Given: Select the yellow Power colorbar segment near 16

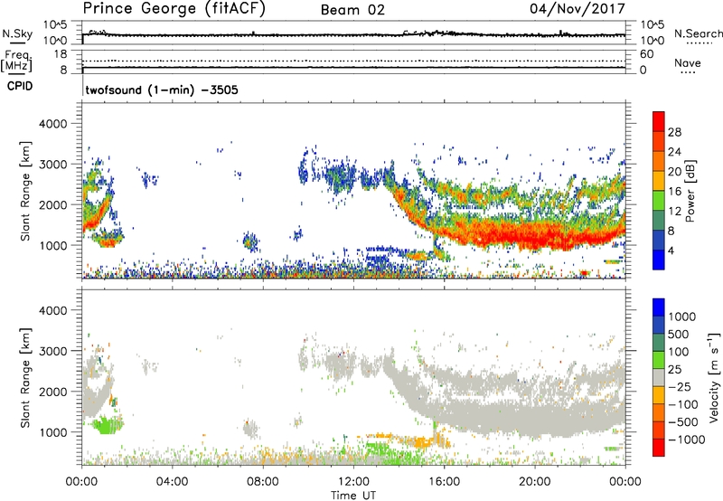Looking at the screenshot, I should [x=659, y=181].
